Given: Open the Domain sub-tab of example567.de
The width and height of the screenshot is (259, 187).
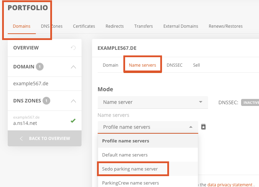Looking at the screenshot, I should click(110, 65).
